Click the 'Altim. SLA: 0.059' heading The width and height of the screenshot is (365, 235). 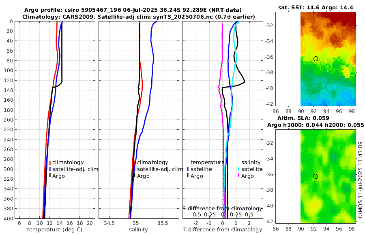(303, 118)
